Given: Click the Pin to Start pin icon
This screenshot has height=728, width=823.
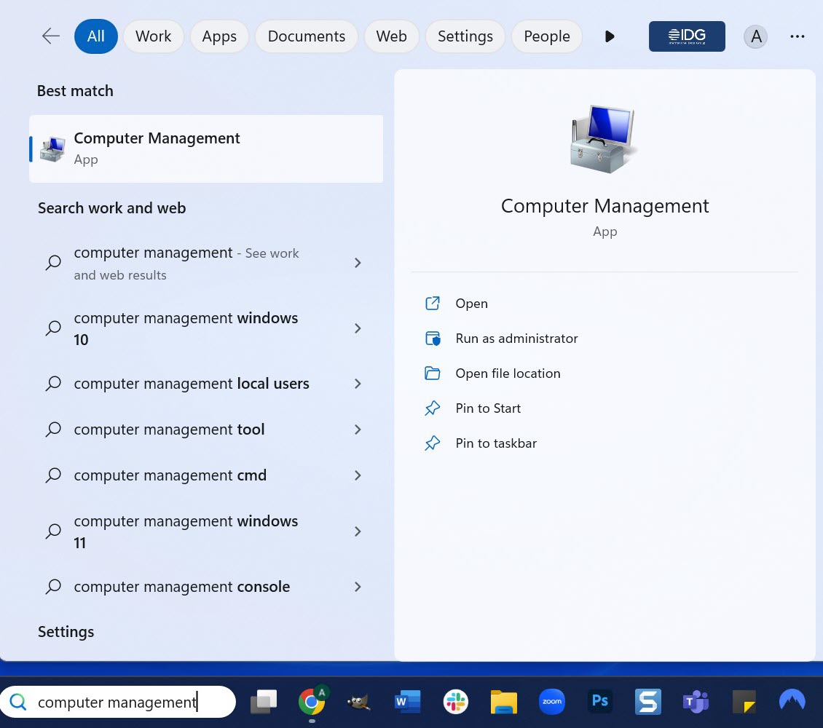Looking at the screenshot, I should [x=433, y=408].
